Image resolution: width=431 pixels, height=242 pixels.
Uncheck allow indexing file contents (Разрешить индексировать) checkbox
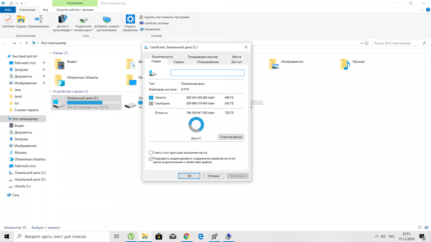pyautogui.click(x=151, y=158)
